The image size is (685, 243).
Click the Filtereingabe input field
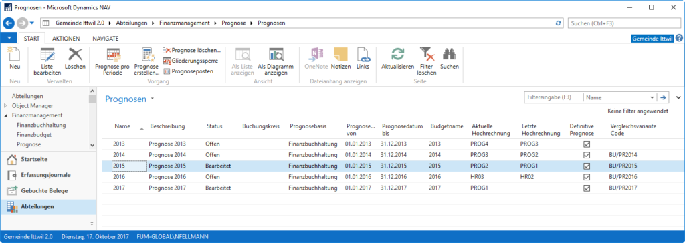[x=553, y=97]
